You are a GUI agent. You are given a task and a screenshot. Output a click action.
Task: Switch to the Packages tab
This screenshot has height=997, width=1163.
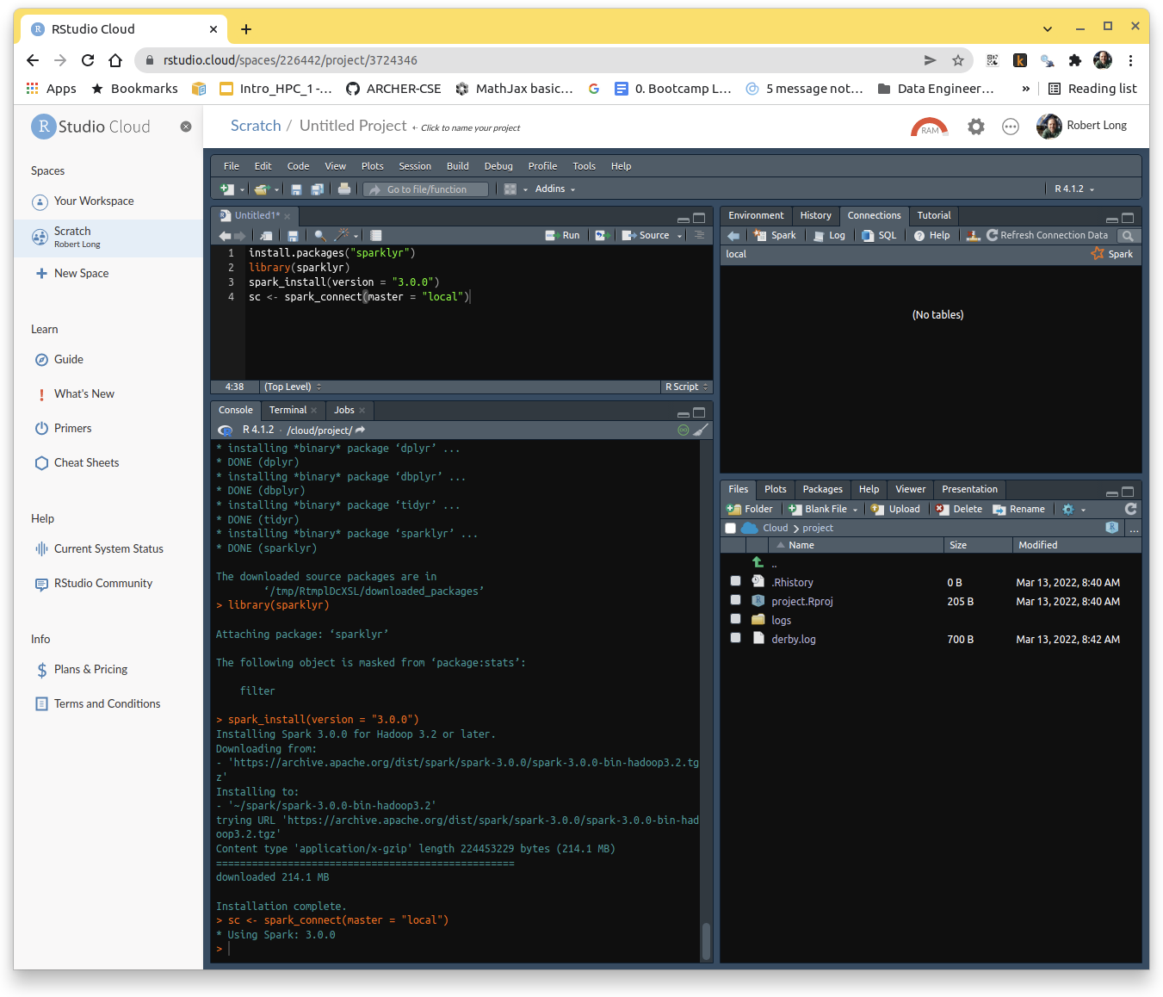(823, 489)
